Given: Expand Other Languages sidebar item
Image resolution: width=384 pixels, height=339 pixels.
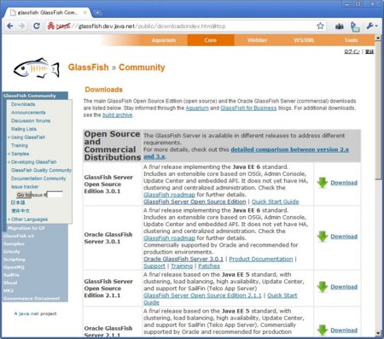Looking at the screenshot, I should [9, 219].
